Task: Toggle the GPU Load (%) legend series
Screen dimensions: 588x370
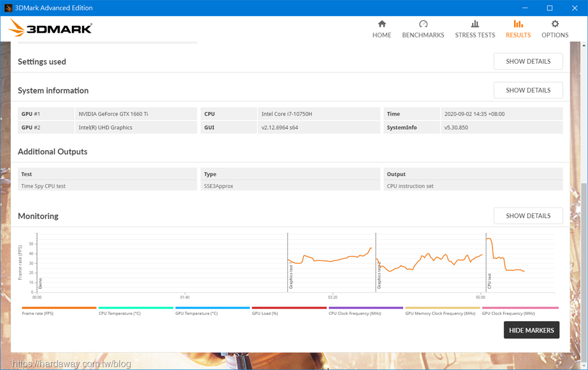Action: click(289, 311)
